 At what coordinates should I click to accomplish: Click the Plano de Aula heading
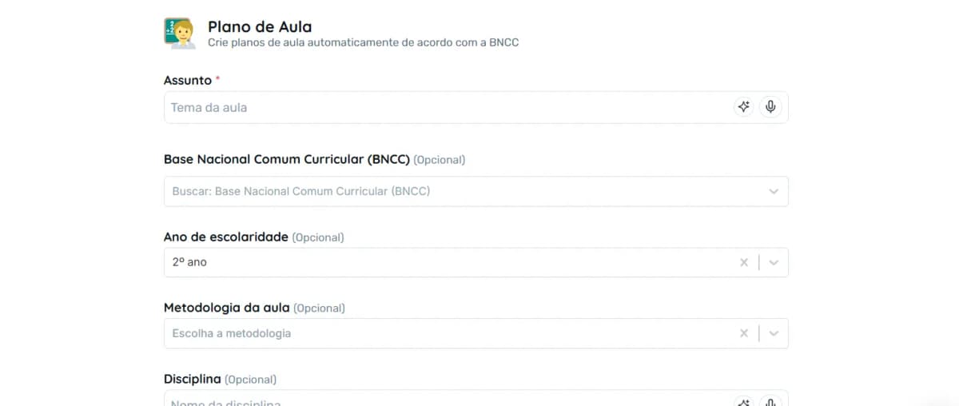pos(260,26)
